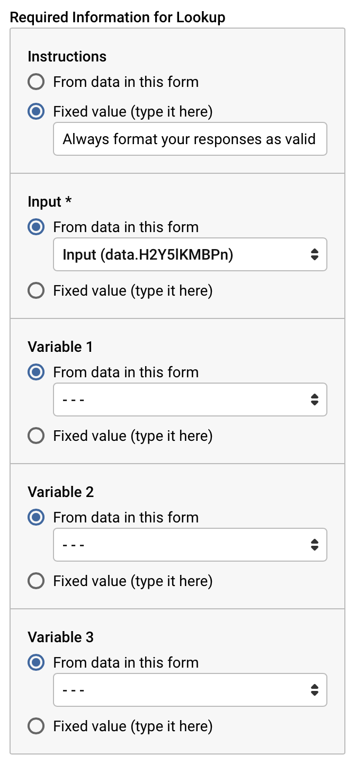The image size is (356, 763).
Task: Switch Input to 'Fixed value' option
Action: [x=36, y=291]
